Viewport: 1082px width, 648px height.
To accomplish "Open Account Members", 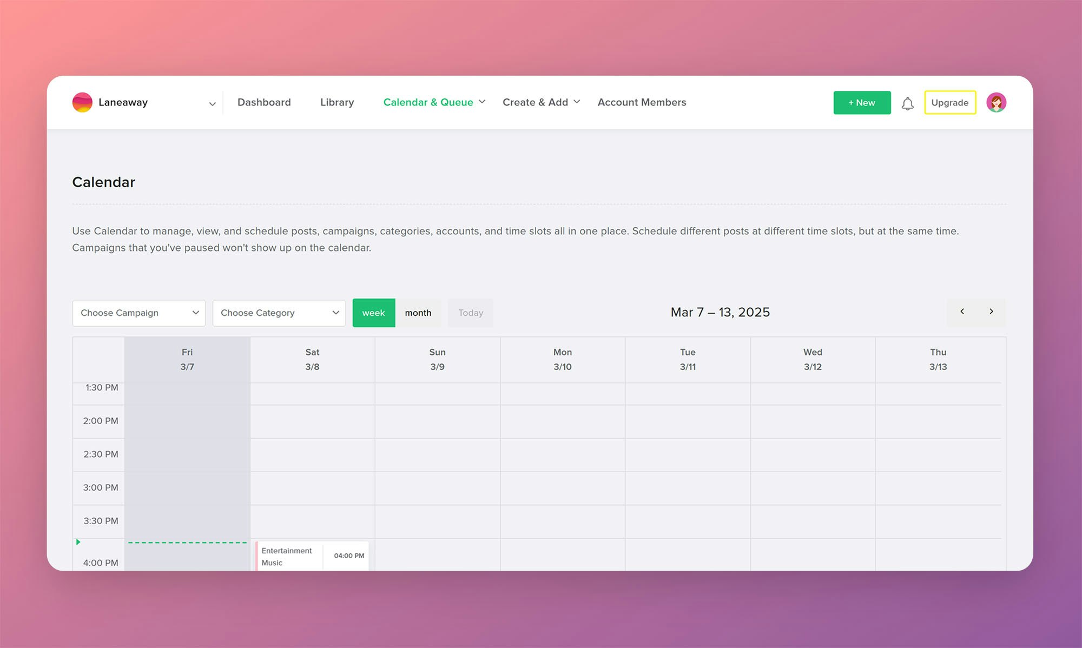I will pos(641,102).
